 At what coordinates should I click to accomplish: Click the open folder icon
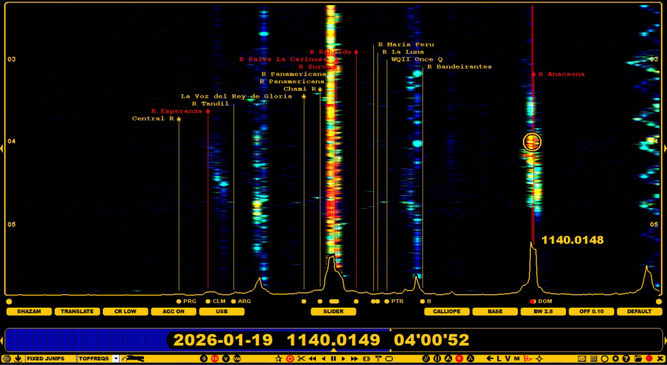[637, 358]
